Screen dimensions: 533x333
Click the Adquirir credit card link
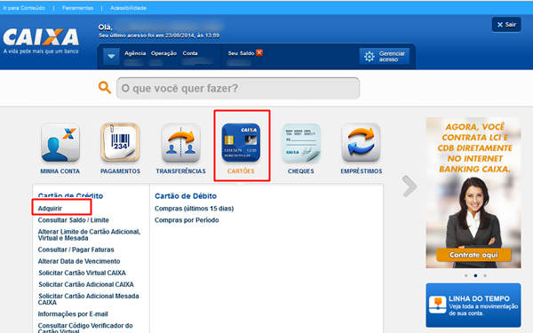(50, 209)
